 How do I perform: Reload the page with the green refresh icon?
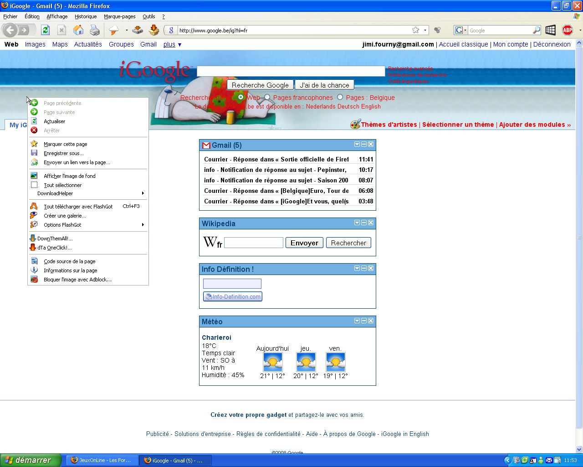point(45,30)
